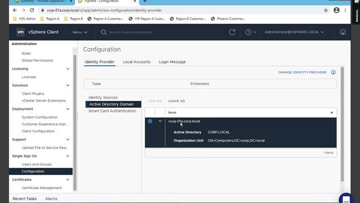
Task: Switch to the Summary - VMware Appliance browser tab
Action: click(43, 1)
